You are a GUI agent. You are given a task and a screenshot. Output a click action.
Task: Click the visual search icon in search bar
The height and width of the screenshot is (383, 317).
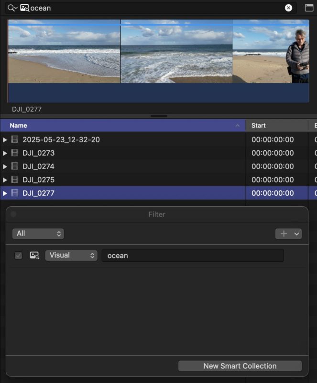pos(24,8)
